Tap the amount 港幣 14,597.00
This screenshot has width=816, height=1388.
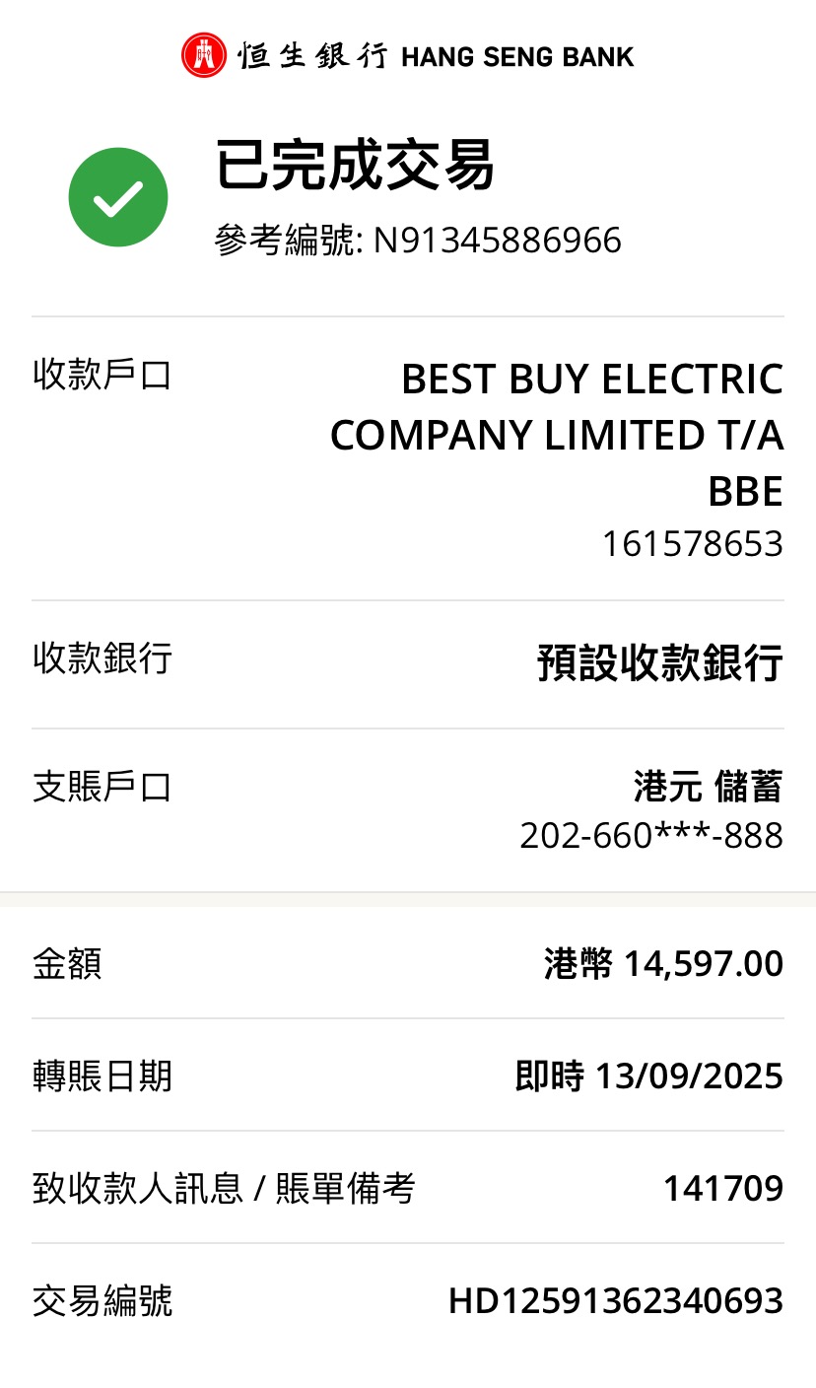[663, 963]
